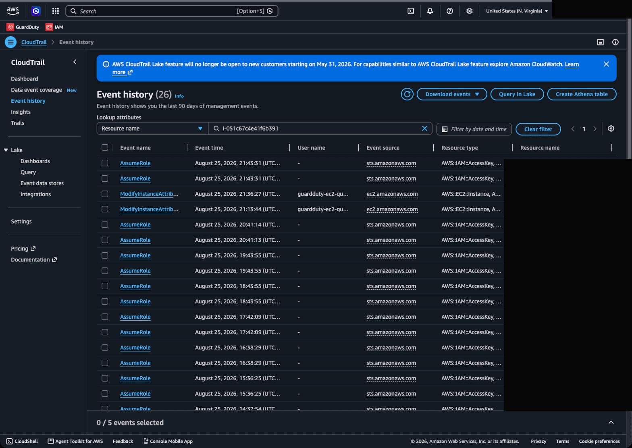Open the Documentation external link
Viewport: 632px width, 448px height.
click(34, 260)
